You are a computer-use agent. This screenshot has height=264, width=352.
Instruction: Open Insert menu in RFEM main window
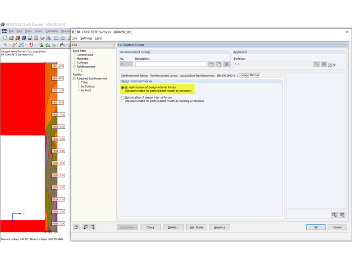[x=38, y=31]
